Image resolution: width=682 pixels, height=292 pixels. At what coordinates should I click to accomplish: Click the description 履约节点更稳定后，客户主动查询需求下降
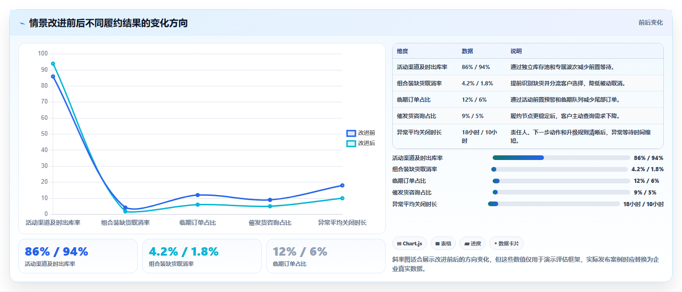pos(565,116)
